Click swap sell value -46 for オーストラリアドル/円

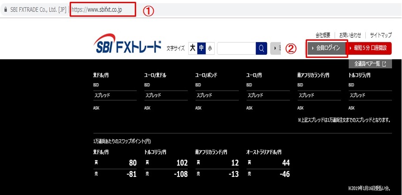coord(284,174)
